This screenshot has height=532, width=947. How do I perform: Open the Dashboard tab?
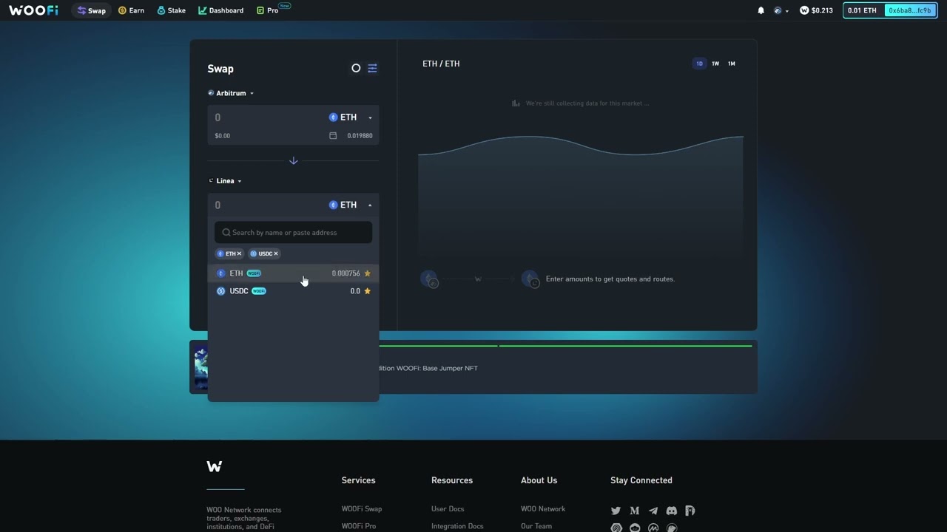click(220, 10)
